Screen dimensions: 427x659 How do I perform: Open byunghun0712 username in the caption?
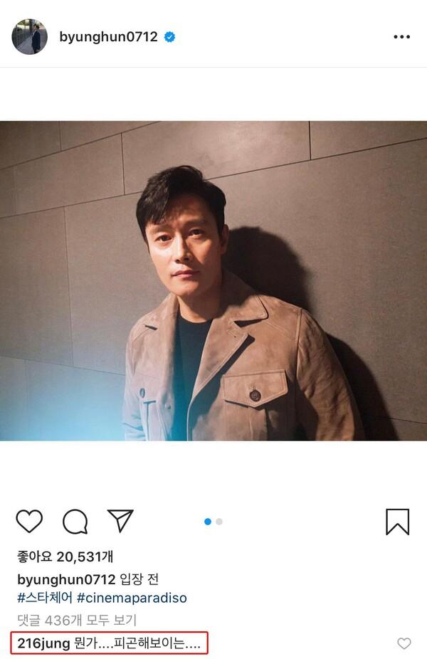[66, 579]
